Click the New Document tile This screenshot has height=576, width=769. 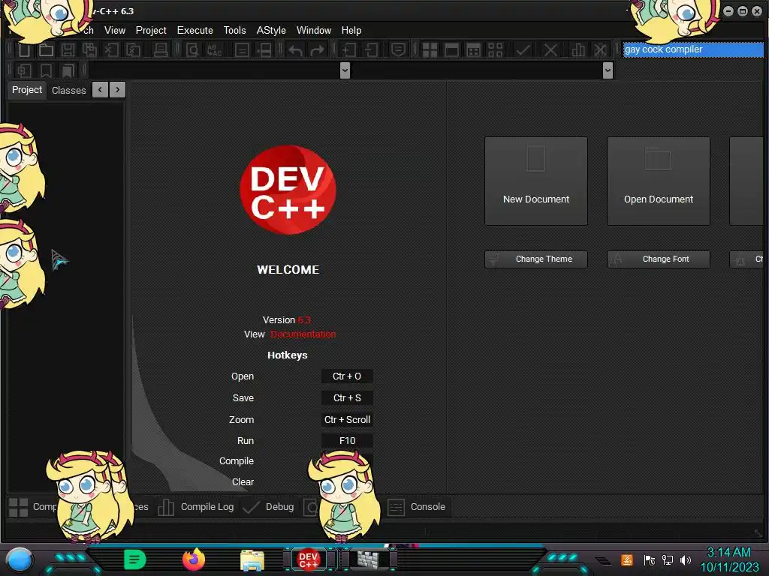pos(536,181)
